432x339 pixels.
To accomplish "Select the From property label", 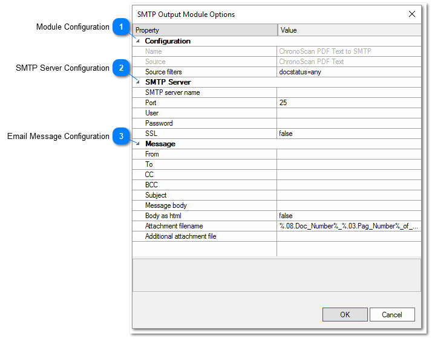I will point(152,154).
